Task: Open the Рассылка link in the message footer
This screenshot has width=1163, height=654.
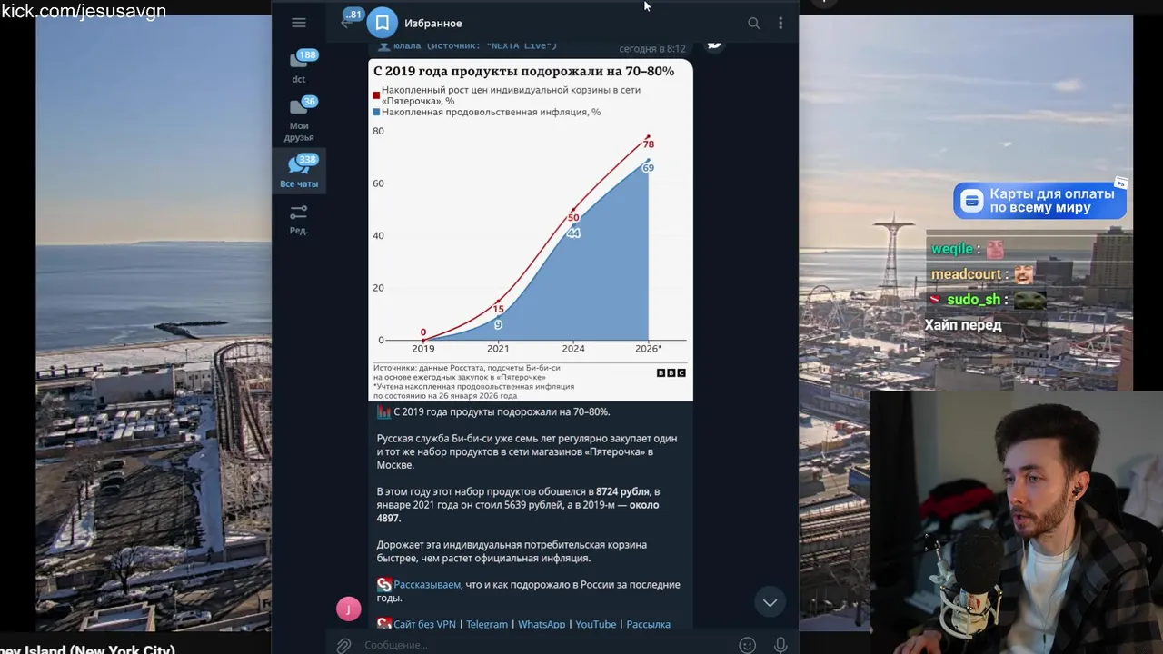Action: (648, 624)
